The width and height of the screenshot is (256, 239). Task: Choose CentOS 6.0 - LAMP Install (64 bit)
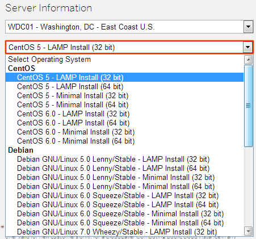pyautogui.click(x=124, y=123)
